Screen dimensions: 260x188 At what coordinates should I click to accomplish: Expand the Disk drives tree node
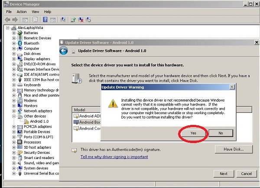pos(14,54)
